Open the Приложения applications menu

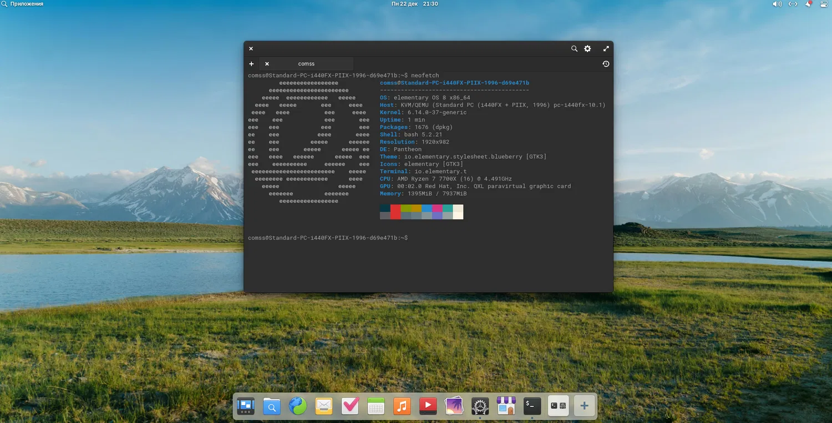(x=23, y=4)
